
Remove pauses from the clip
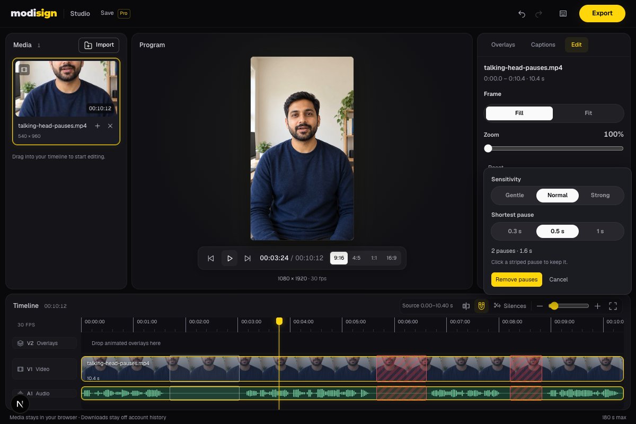pos(517,279)
